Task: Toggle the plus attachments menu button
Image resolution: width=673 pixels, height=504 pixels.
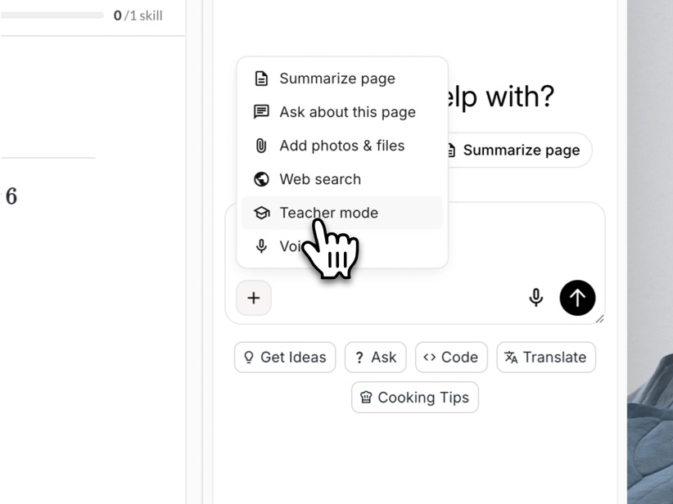Action: (254, 298)
